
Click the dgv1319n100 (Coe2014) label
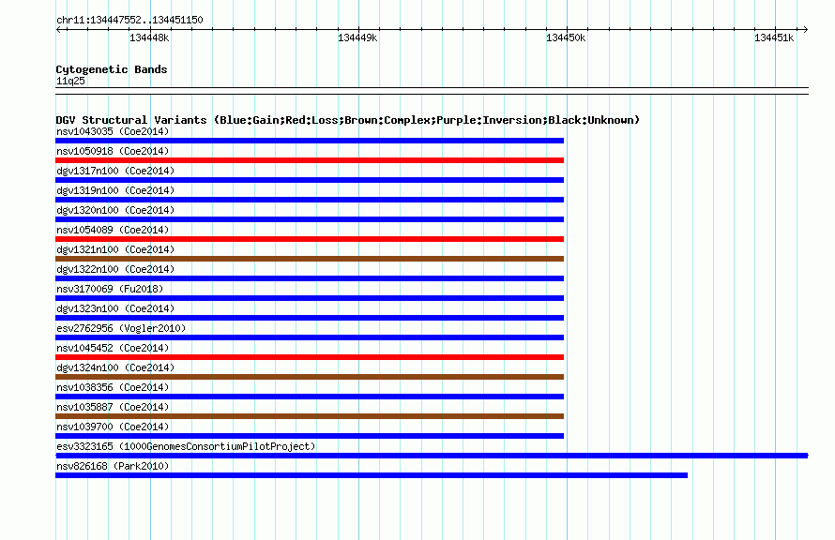coord(115,190)
